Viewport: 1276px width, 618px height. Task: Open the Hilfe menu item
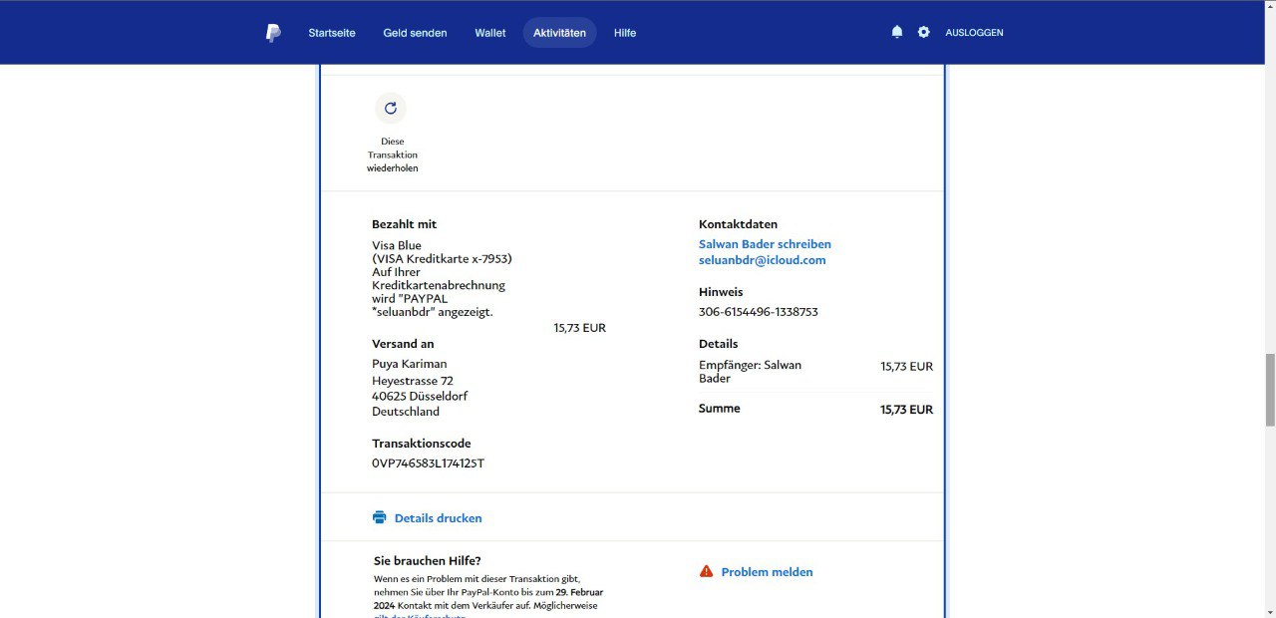point(625,33)
